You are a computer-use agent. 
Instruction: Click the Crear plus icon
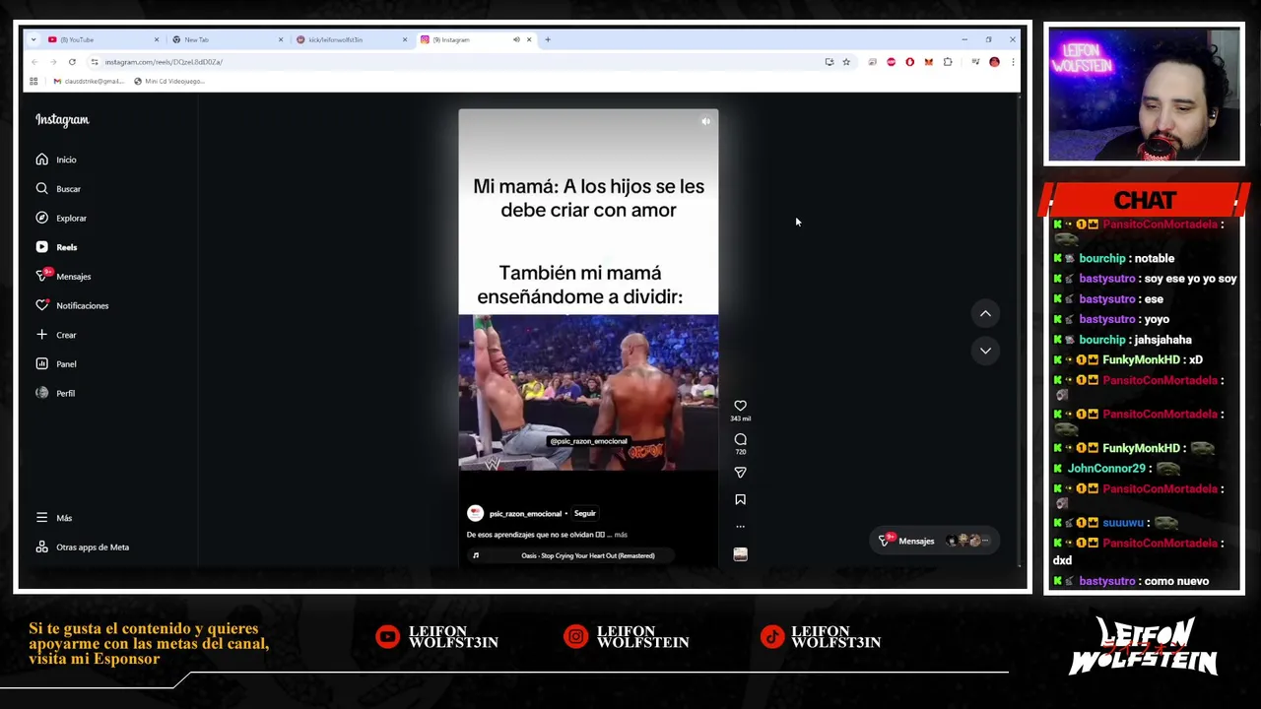point(41,335)
